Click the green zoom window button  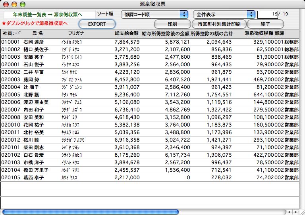(x=22, y=4)
